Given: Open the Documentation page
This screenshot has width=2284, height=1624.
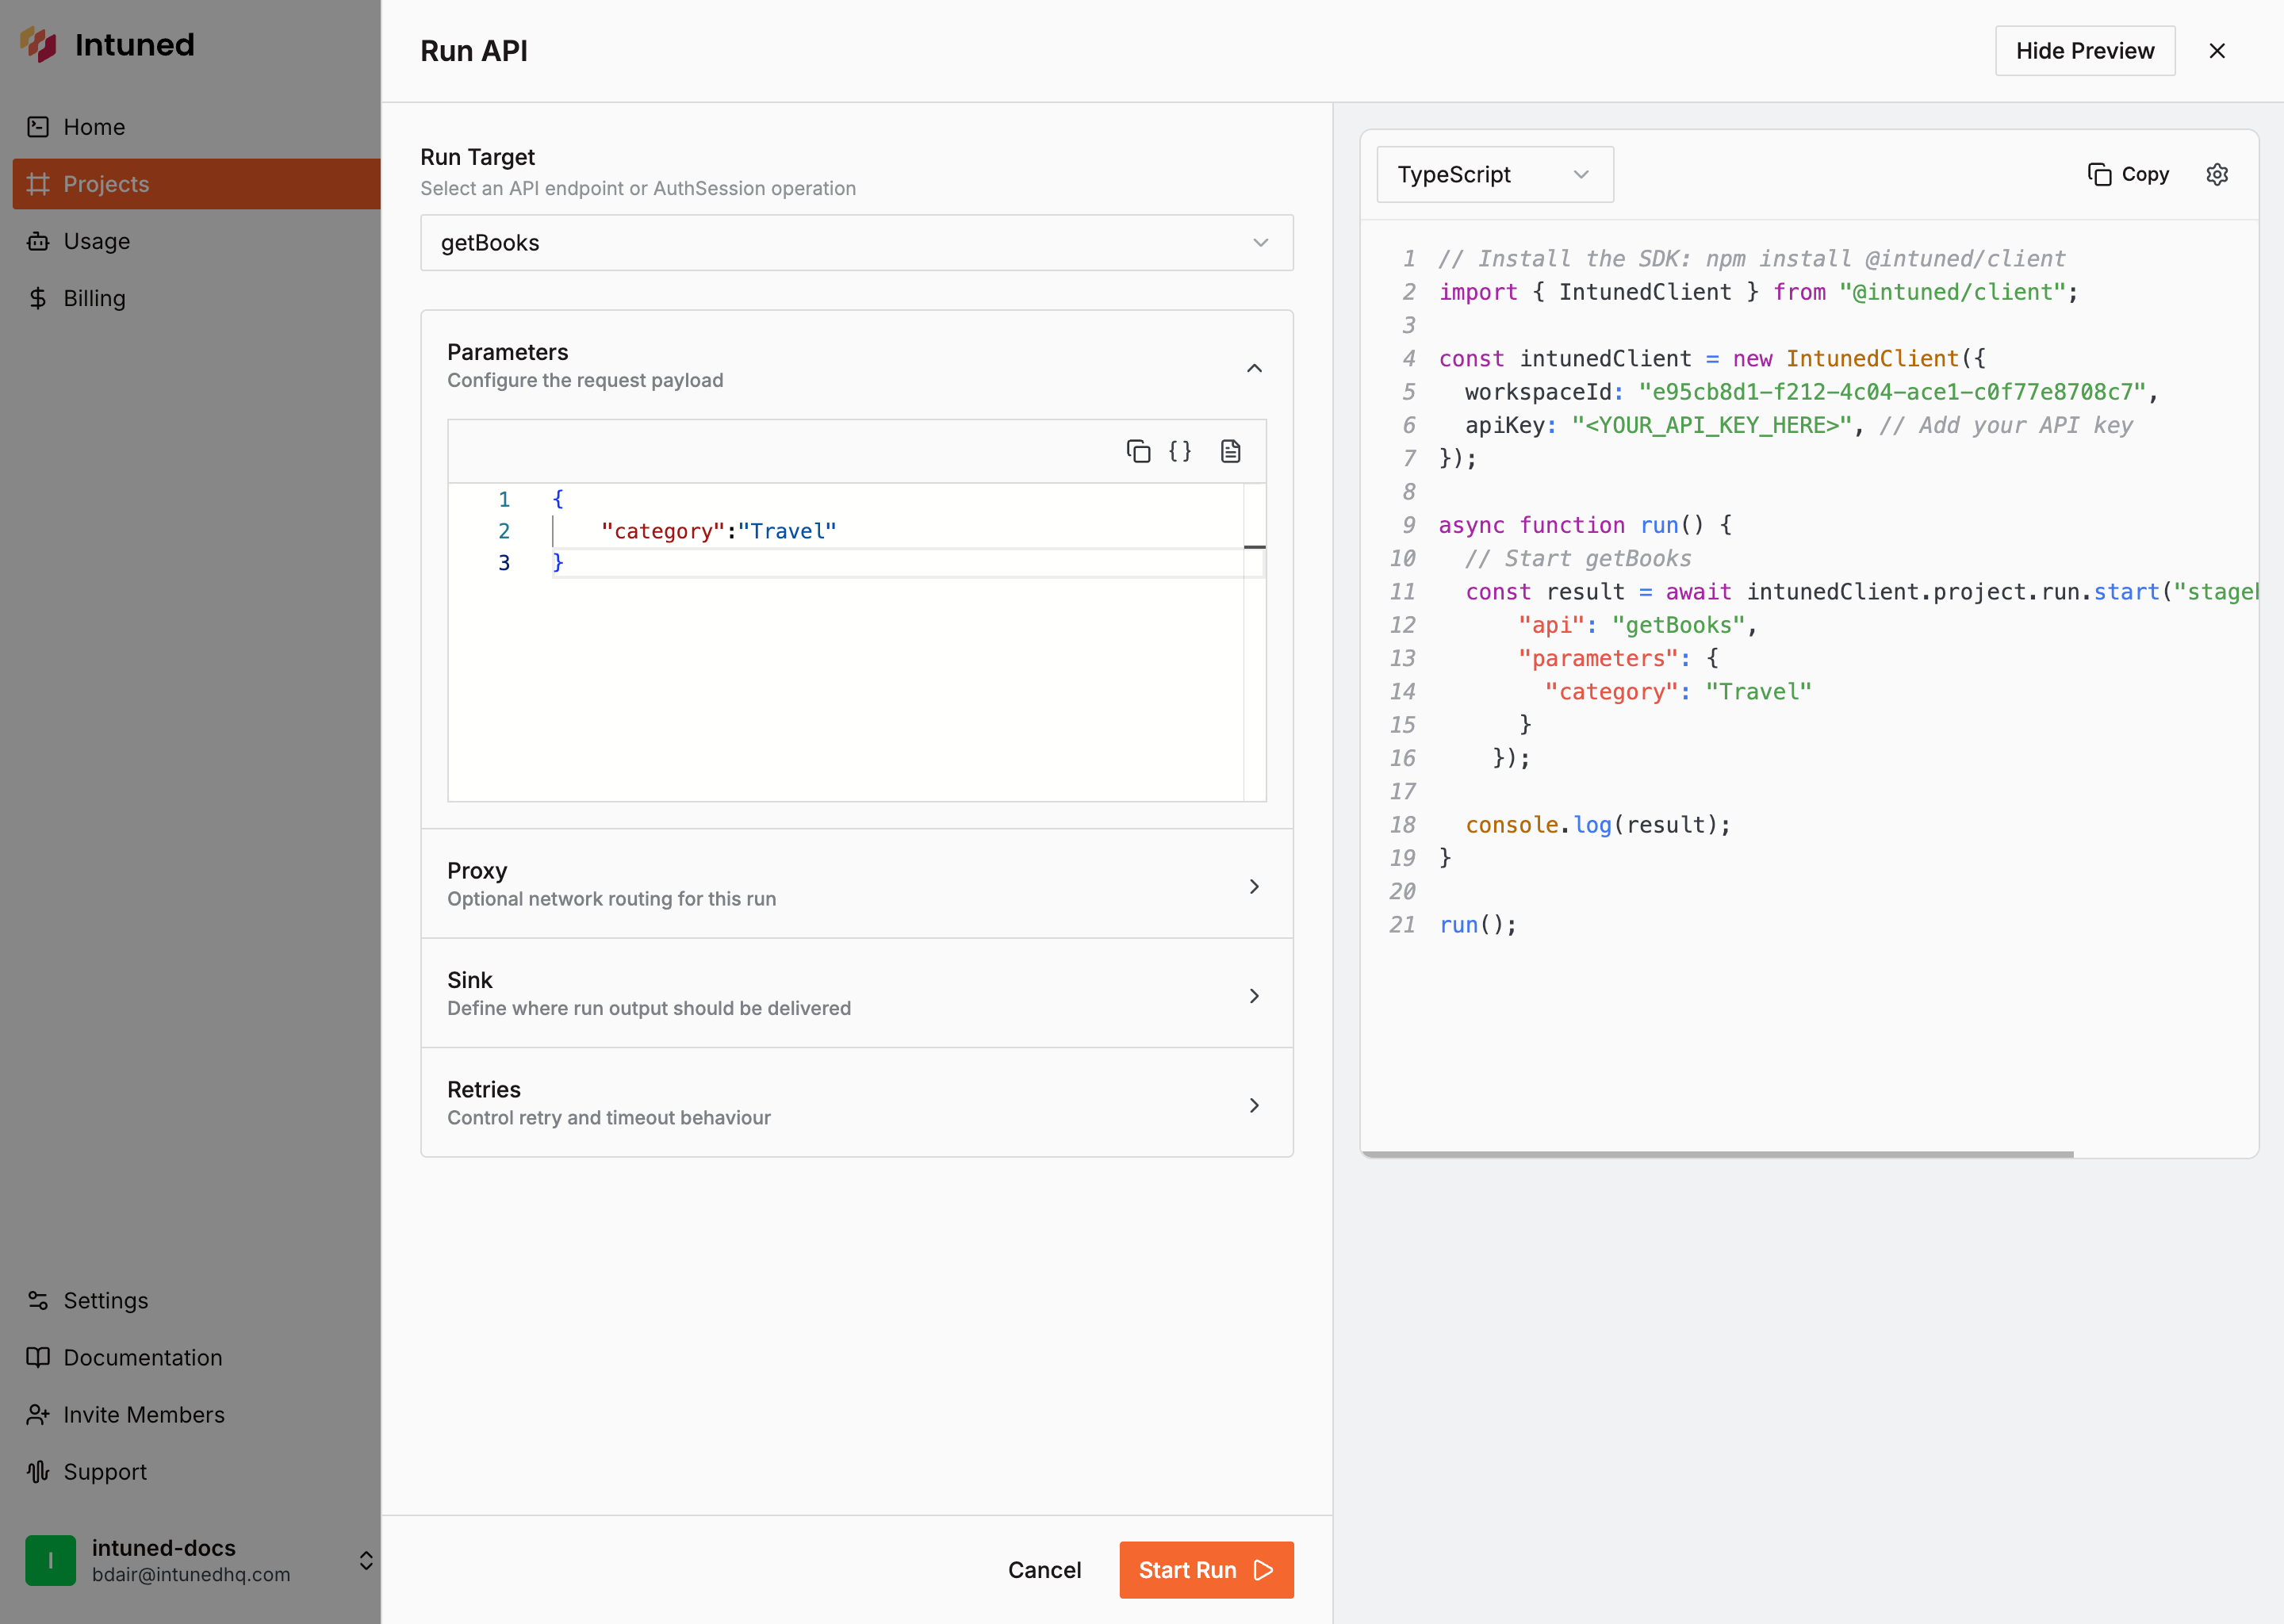Looking at the screenshot, I should tap(142, 1357).
